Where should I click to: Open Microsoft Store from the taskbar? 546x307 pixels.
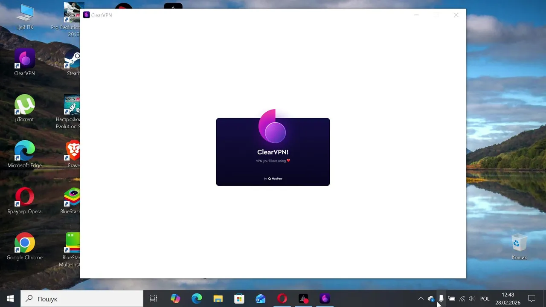pos(239,298)
